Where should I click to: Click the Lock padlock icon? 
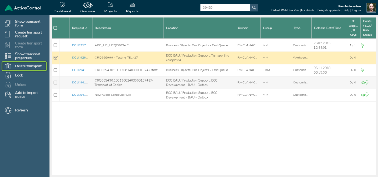[x=8, y=75]
